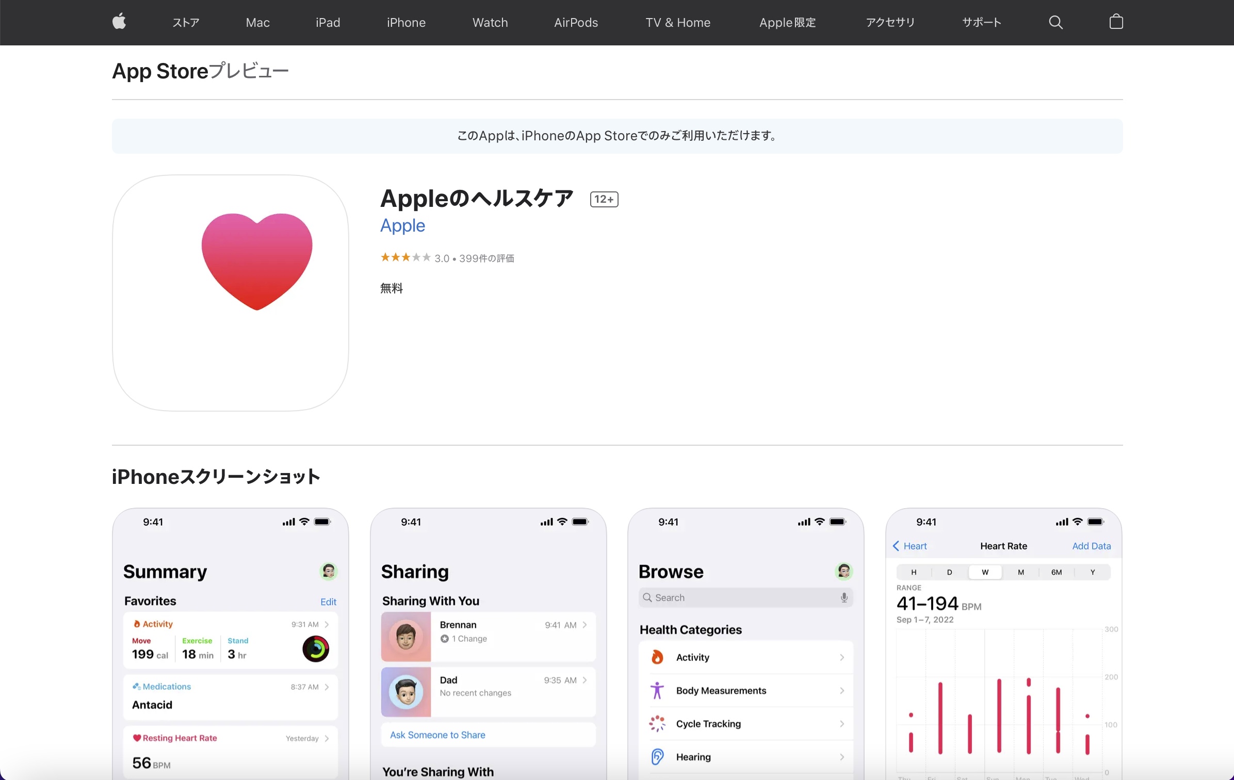Image resolution: width=1234 pixels, height=780 pixels.
Task: Click the Apple developer link
Action: (x=402, y=225)
